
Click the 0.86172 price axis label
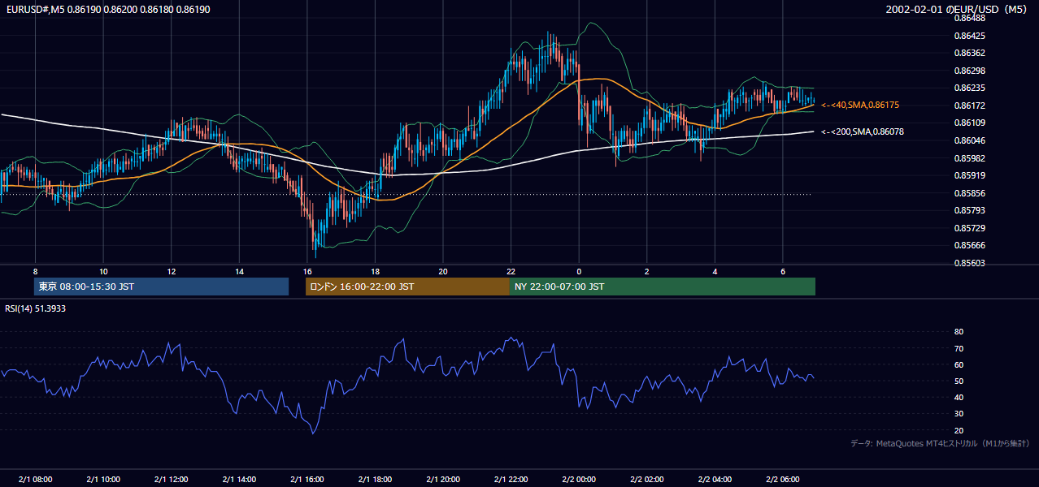[969, 106]
